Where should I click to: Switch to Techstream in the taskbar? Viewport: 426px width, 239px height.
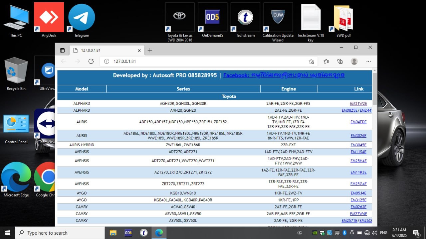[x=143, y=233]
